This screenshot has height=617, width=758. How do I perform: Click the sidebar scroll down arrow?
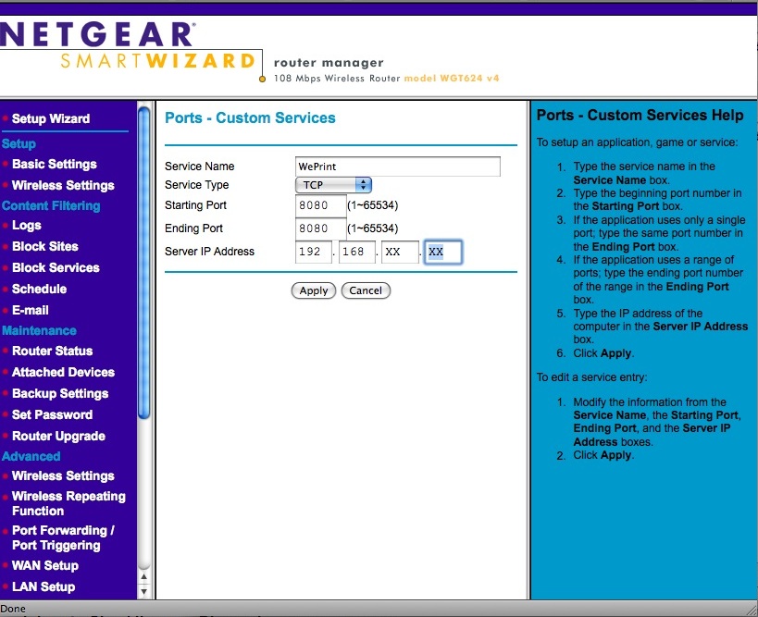(x=143, y=591)
